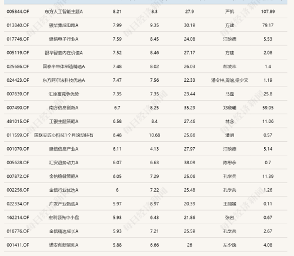Select fund code 005119.OF
This screenshot has height=256, width=294.
click(x=18, y=53)
